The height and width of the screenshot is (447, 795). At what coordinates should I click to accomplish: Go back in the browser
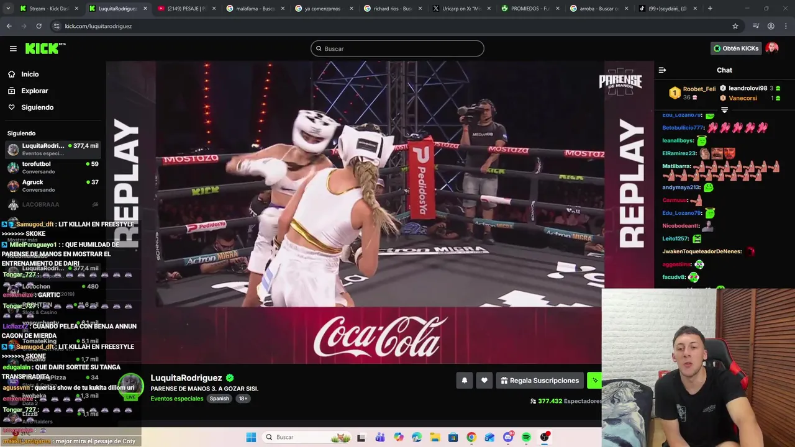pos(9,26)
